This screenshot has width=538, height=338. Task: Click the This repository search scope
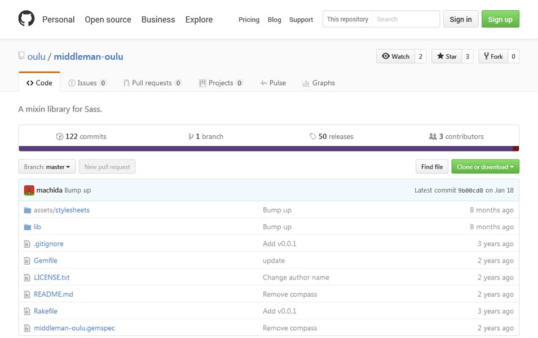(347, 19)
